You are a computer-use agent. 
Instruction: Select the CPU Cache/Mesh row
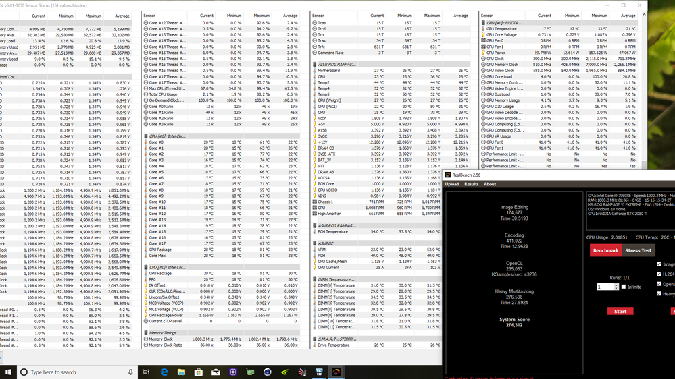(377, 261)
